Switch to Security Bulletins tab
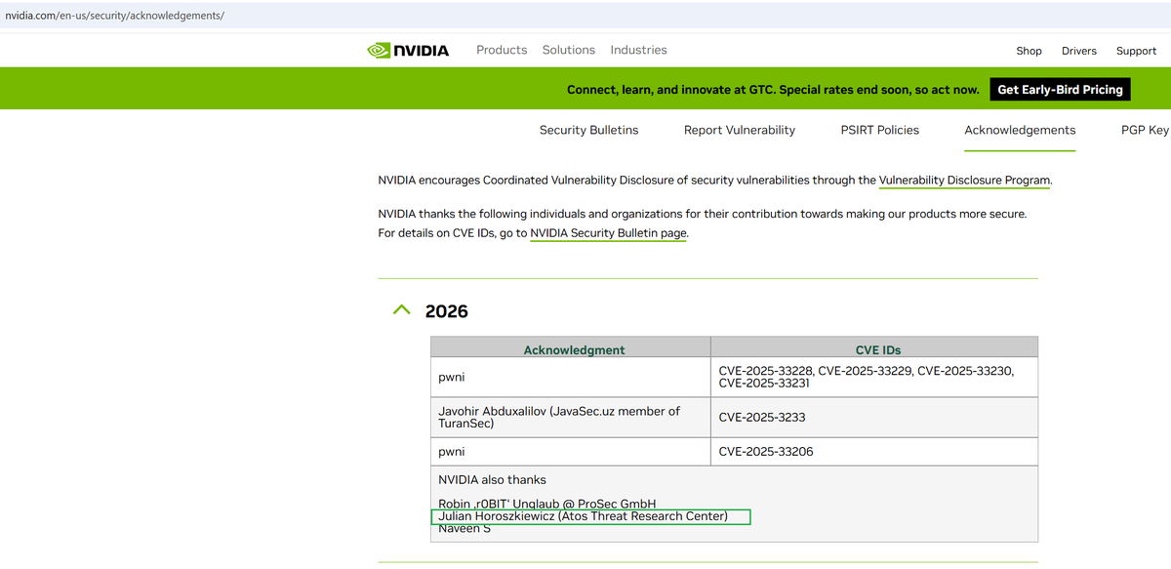 click(588, 130)
